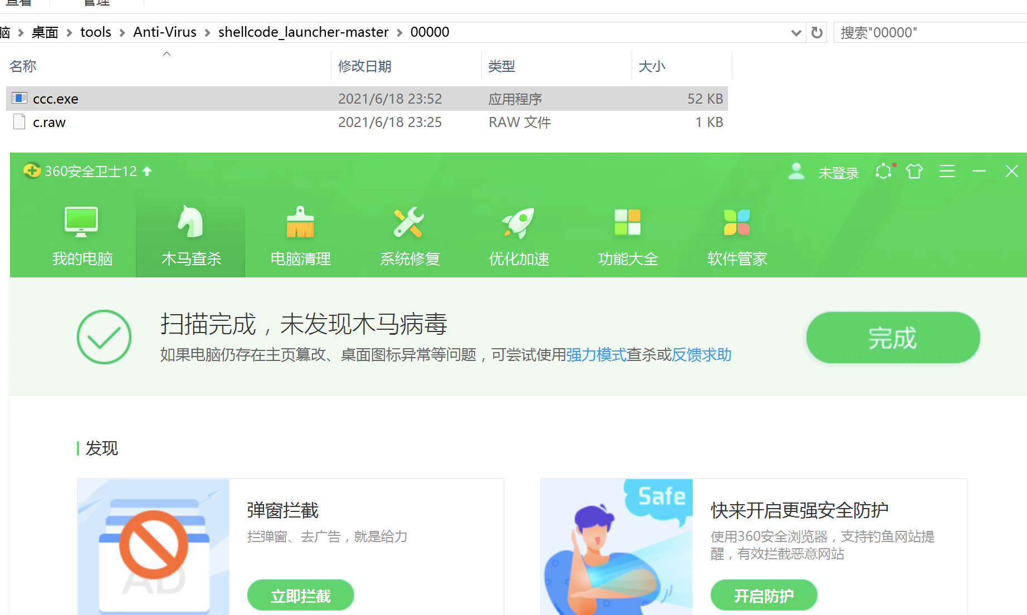Click the date 2021/6/18 23:25 cell
1027x615 pixels.
(390, 122)
